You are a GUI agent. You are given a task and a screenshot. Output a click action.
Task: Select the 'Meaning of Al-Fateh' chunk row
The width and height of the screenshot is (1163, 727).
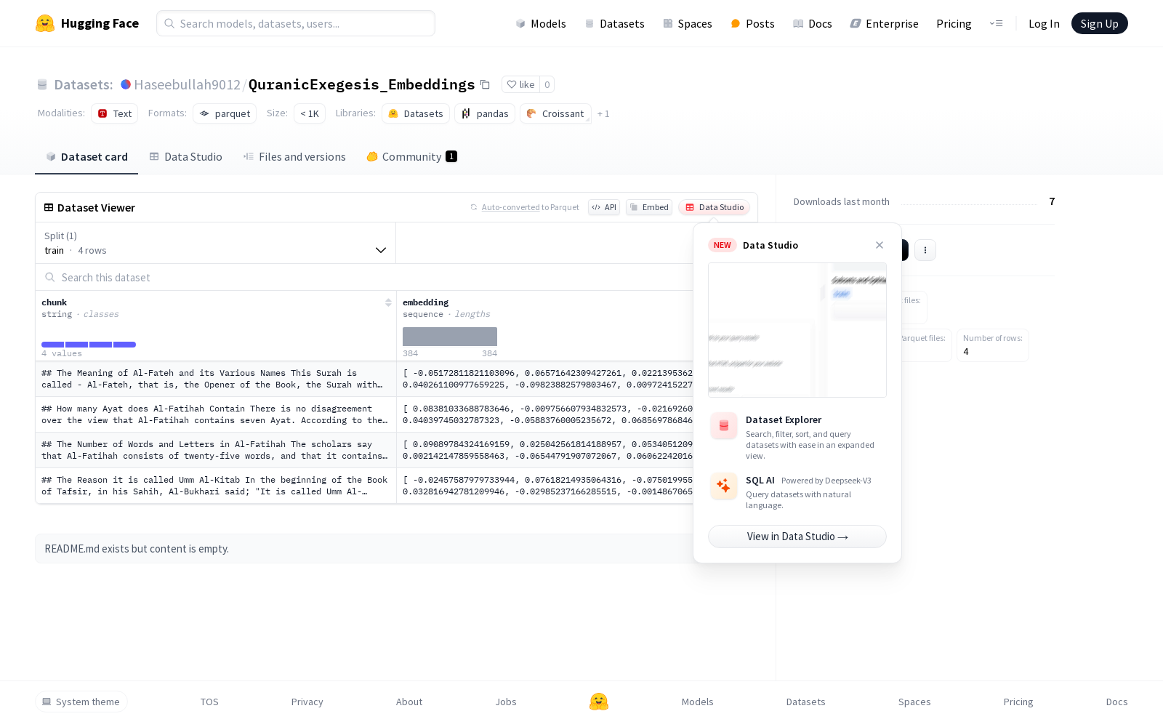[x=215, y=379]
